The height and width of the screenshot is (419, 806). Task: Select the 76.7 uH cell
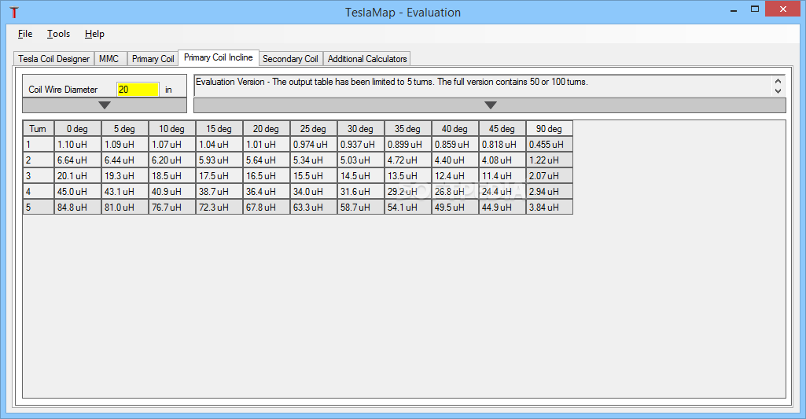pos(172,208)
